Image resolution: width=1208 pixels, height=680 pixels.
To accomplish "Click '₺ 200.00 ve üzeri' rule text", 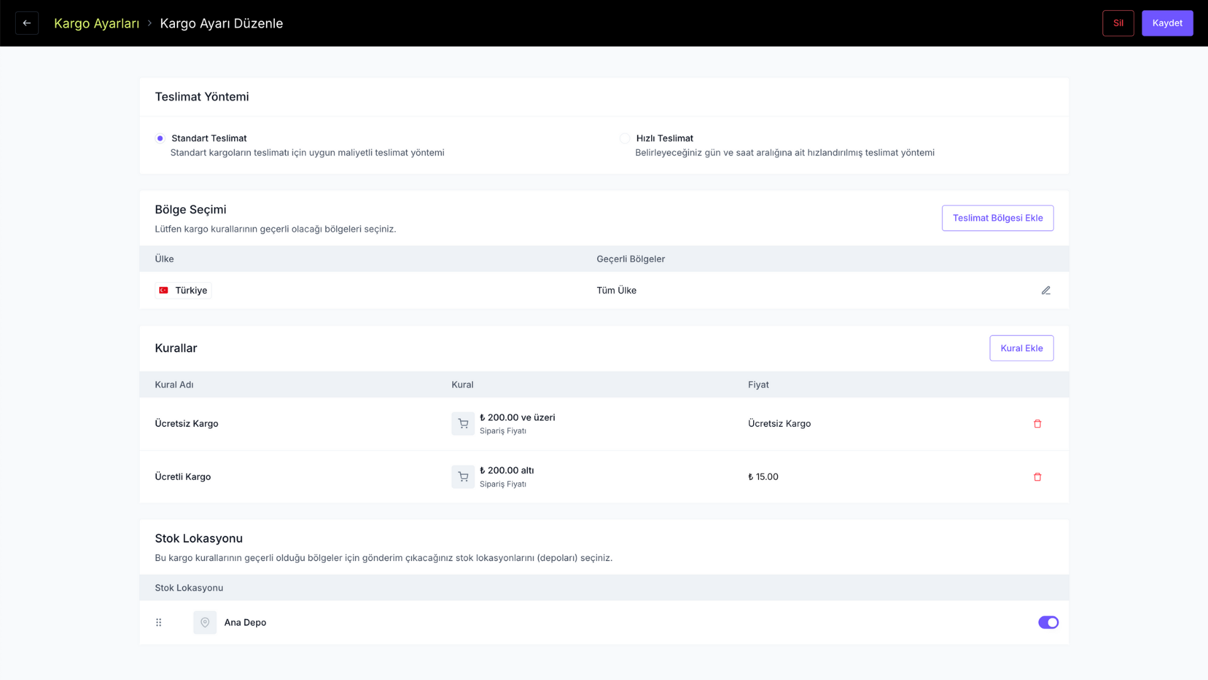I will (x=517, y=417).
